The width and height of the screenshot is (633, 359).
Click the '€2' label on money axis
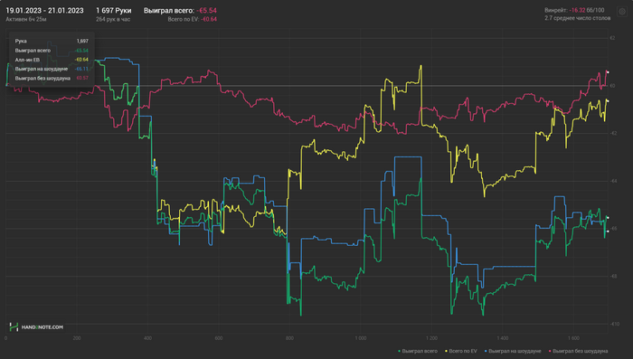612,38
